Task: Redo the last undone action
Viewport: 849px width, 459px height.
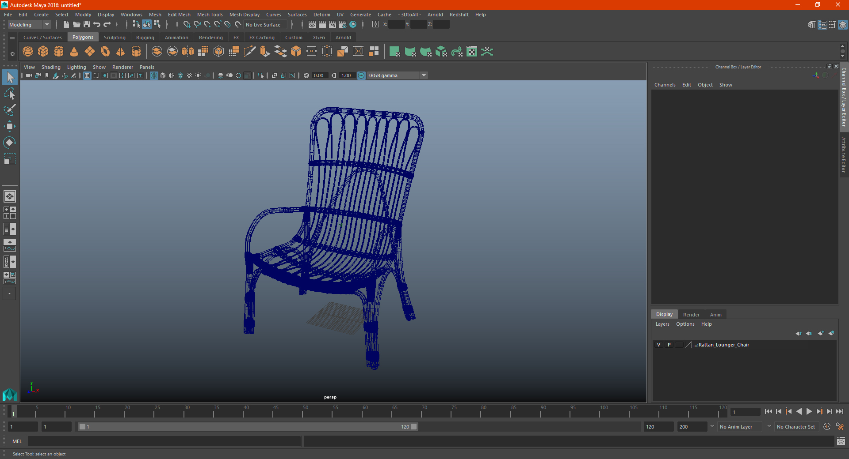Action: pos(107,25)
